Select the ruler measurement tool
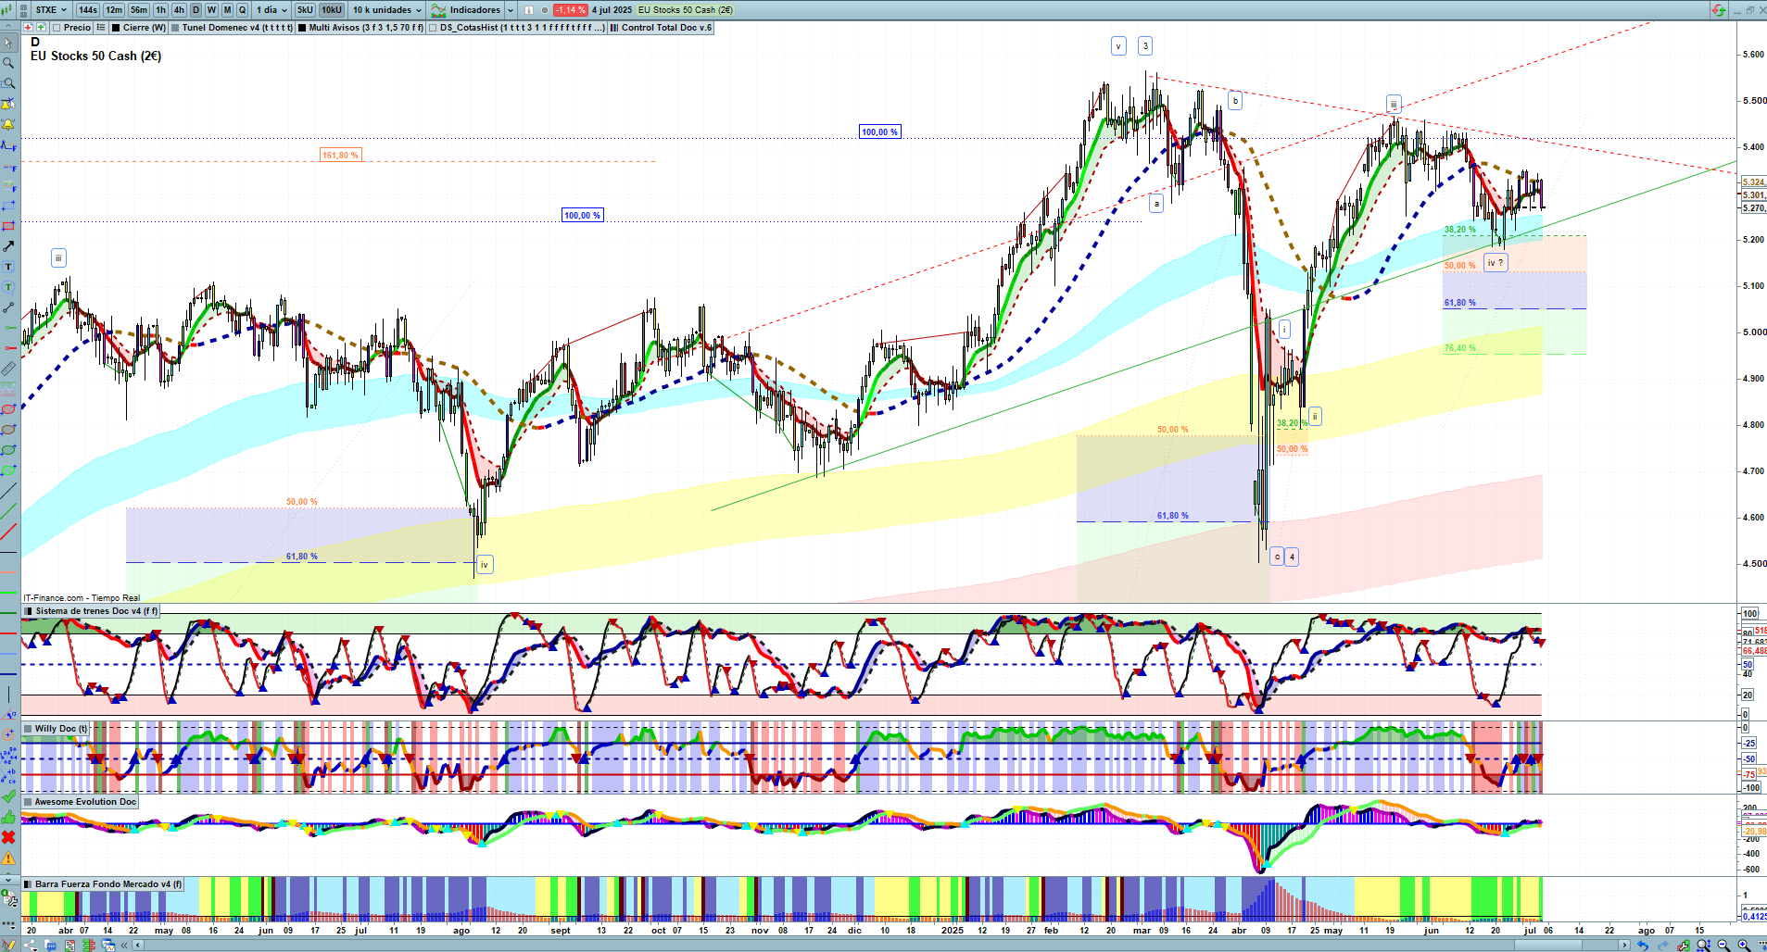The width and height of the screenshot is (1767, 952). [8, 369]
